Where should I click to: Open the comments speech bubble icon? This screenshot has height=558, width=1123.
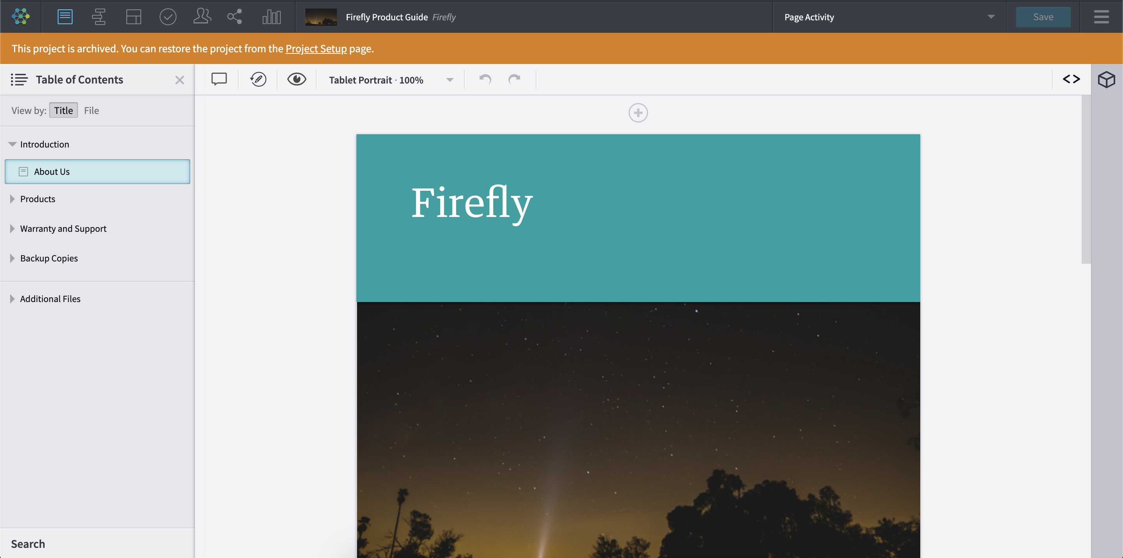point(219,79)
